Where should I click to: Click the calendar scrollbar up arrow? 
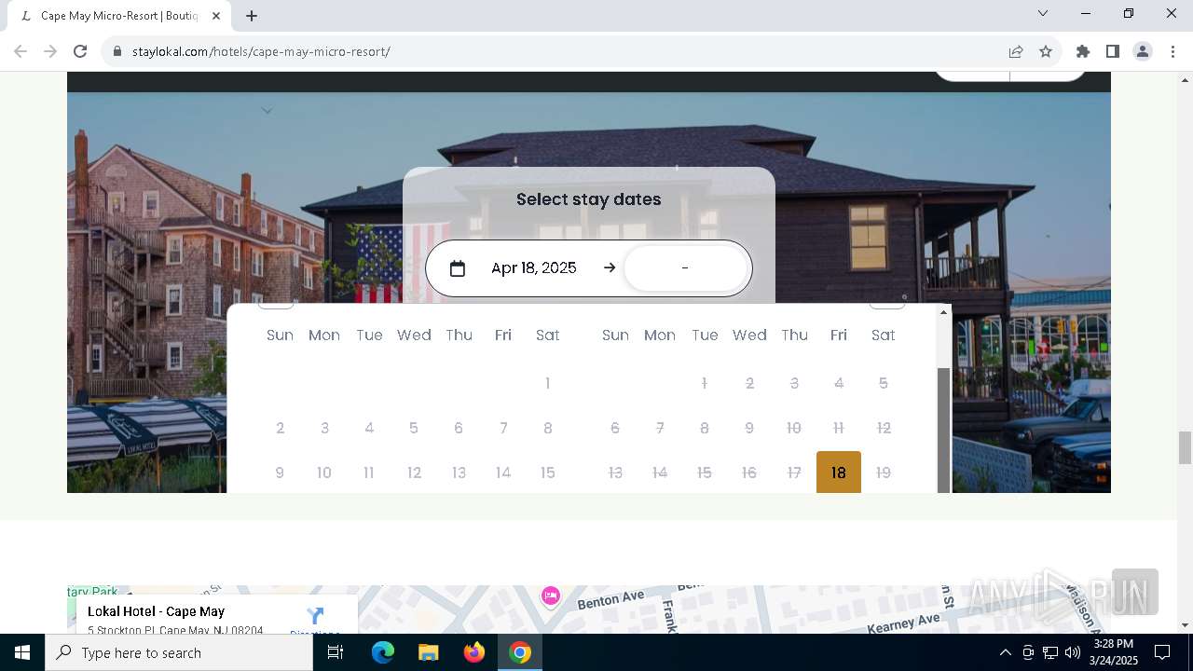click(x=943, y=312)
